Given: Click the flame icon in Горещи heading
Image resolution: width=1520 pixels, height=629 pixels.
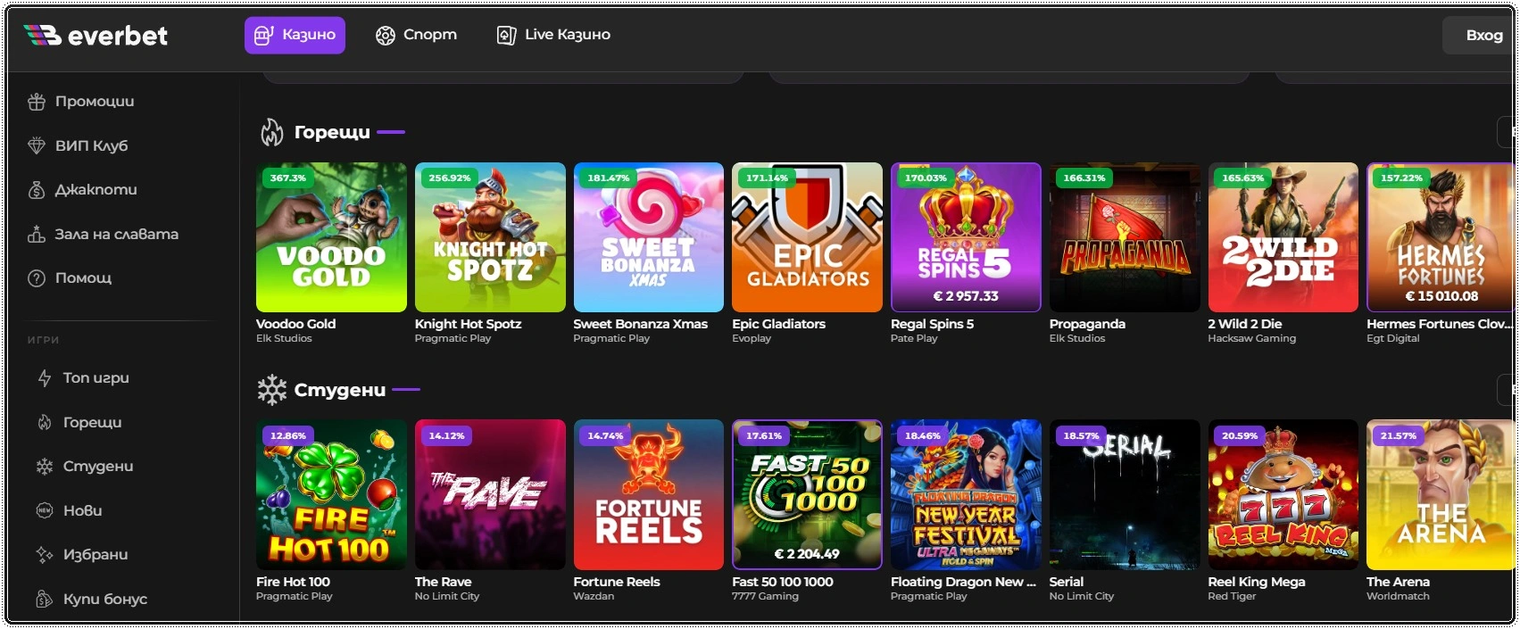Looking at the screenshot, I should (x=271, y=132).
